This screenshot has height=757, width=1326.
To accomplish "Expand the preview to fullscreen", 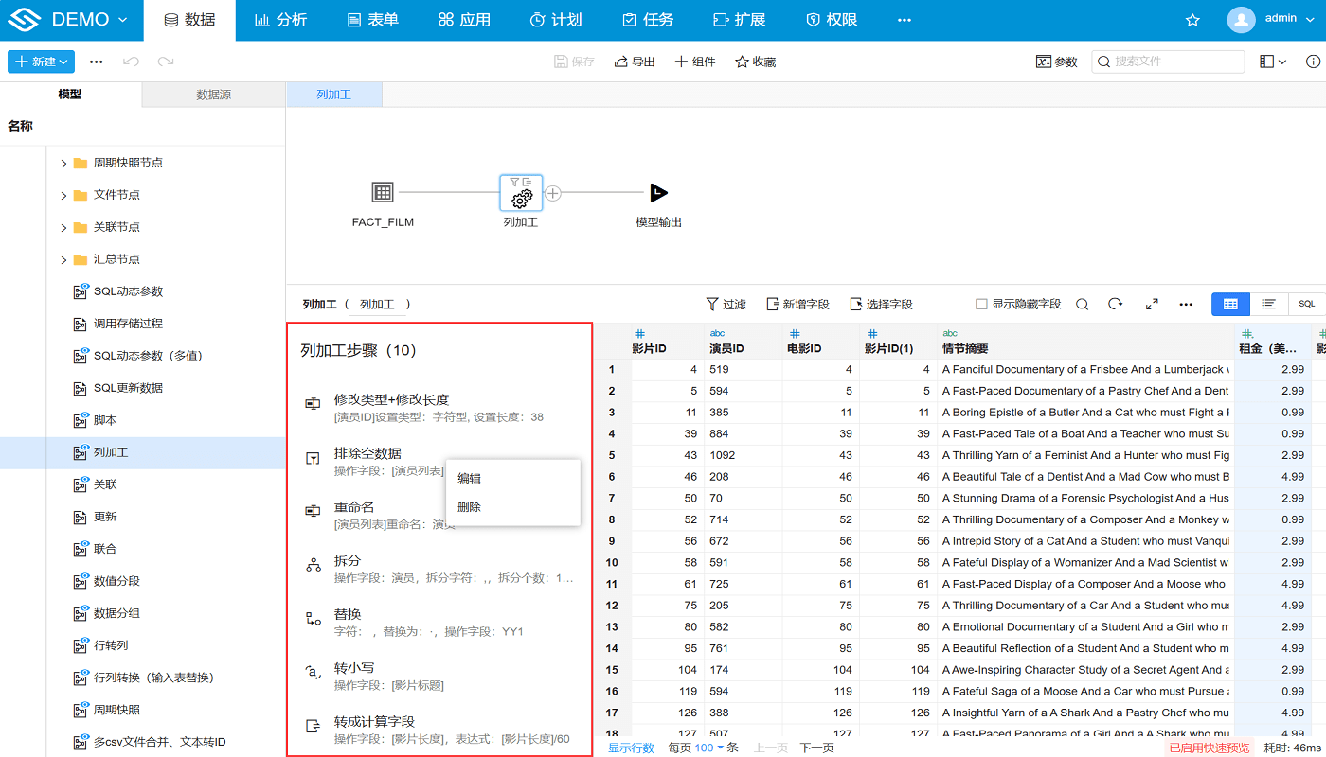I will (x=1152, y=304).
